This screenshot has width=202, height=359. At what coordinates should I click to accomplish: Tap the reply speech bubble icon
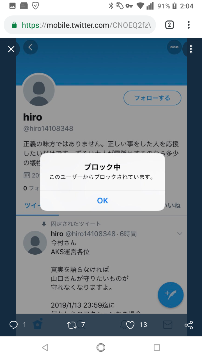click(x=13, y=325)
